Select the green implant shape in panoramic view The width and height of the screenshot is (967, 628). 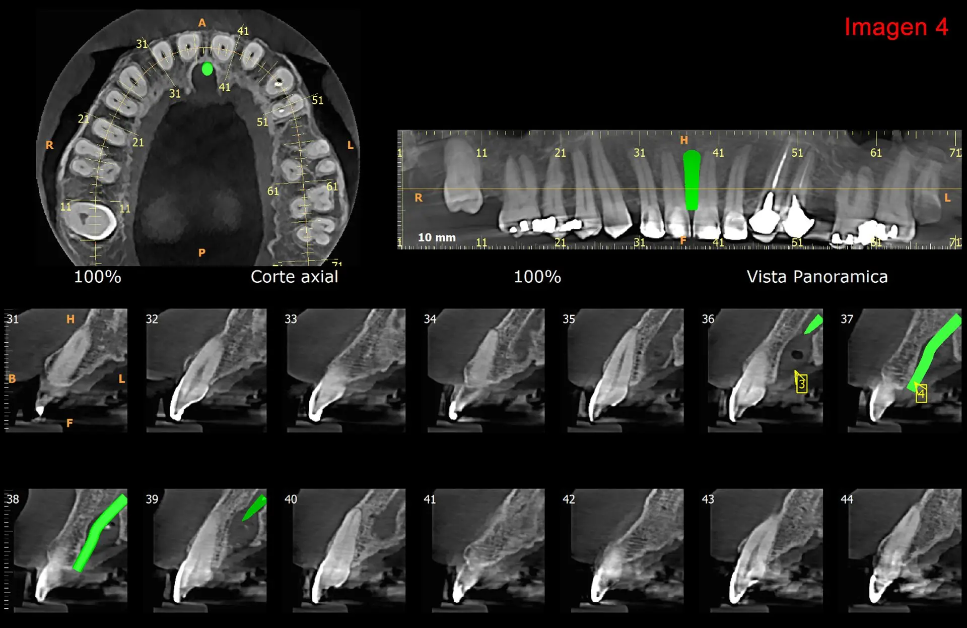tap(692, 180)
